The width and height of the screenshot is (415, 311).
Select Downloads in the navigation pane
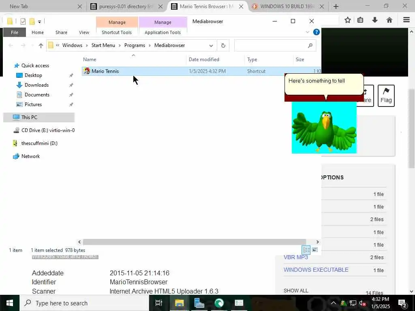pos(36,85)
